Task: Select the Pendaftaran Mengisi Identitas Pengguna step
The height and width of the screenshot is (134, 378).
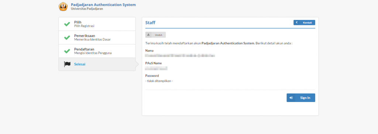Action: pos(97,51)
